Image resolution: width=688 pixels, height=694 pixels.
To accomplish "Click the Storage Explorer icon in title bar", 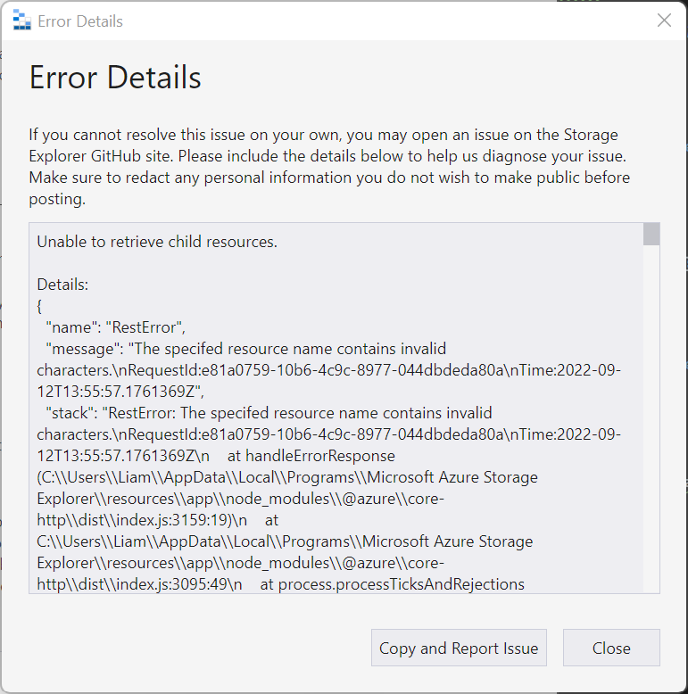I will click(x=21, y=21).
